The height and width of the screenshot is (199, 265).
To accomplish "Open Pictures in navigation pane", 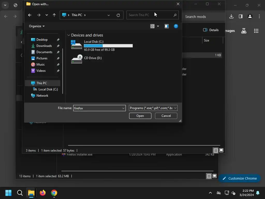I will (x=42, y=58).
